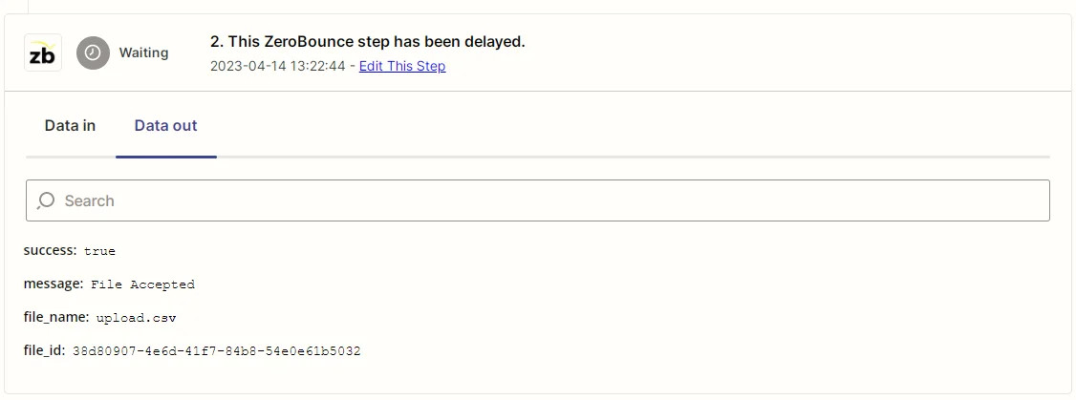Click the ZeroBounce app logo icon
The height and width of the screenshot is (400, 1076).
[x=43, y=53]
